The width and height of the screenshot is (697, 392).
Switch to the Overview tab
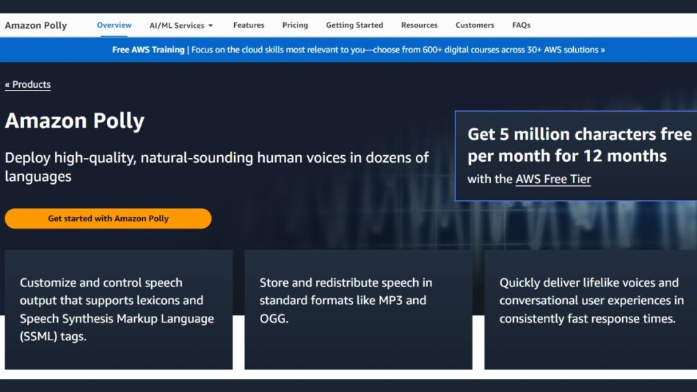pos(114,25)
